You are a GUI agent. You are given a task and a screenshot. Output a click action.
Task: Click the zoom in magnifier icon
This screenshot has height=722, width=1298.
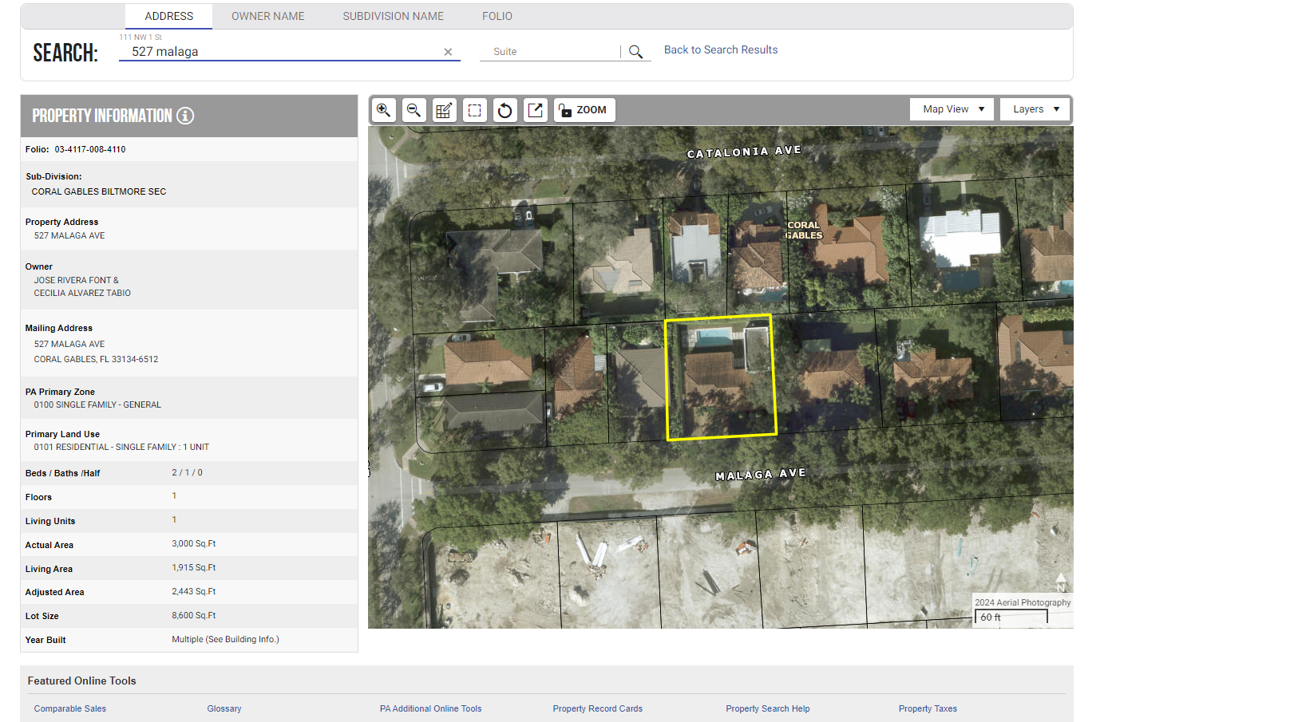(384, 110)
